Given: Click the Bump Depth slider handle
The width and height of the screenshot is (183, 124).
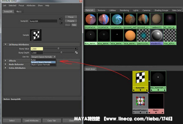Looking at the screenshot, I should tap(61, 53).
